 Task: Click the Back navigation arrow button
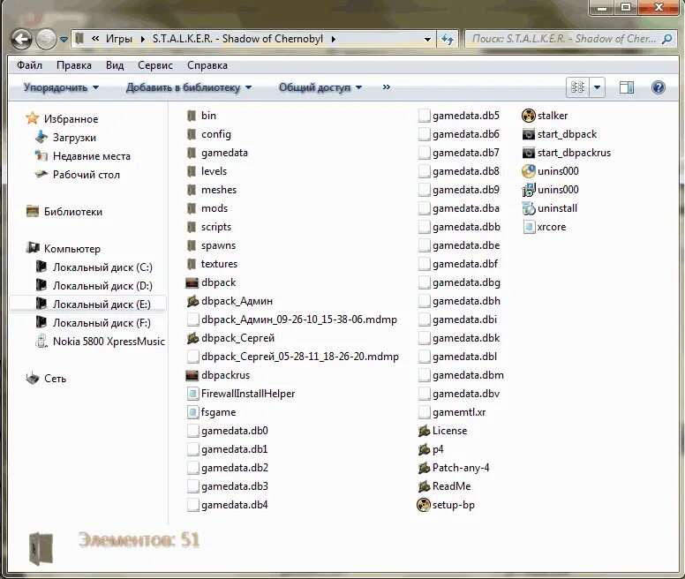(21, 40)
